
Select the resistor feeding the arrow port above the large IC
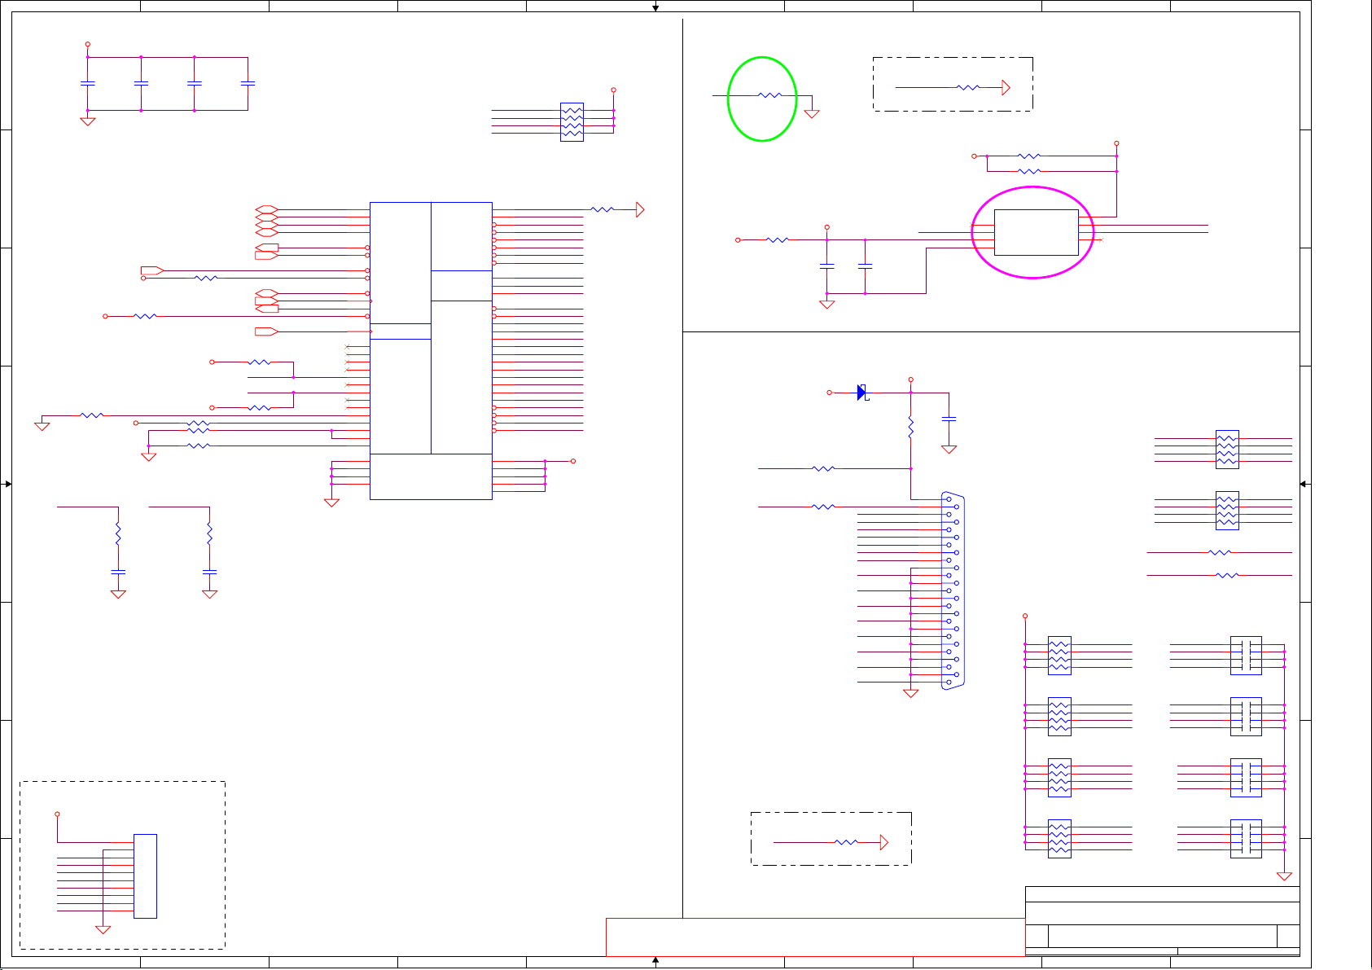click(x=602, y=209)
